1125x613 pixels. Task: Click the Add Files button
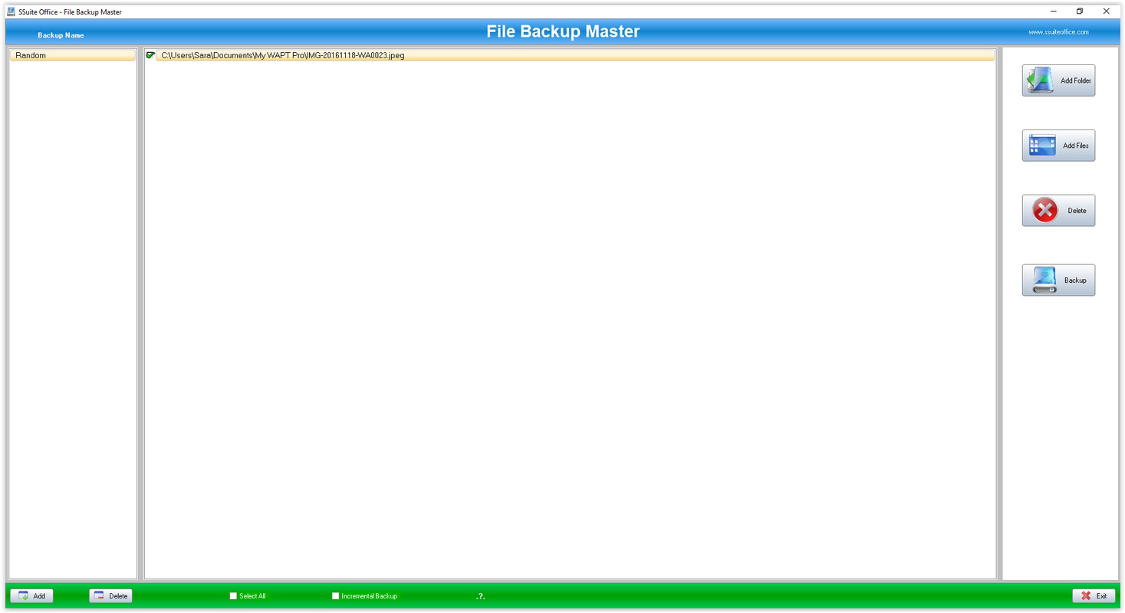(x=1058, y=146)
